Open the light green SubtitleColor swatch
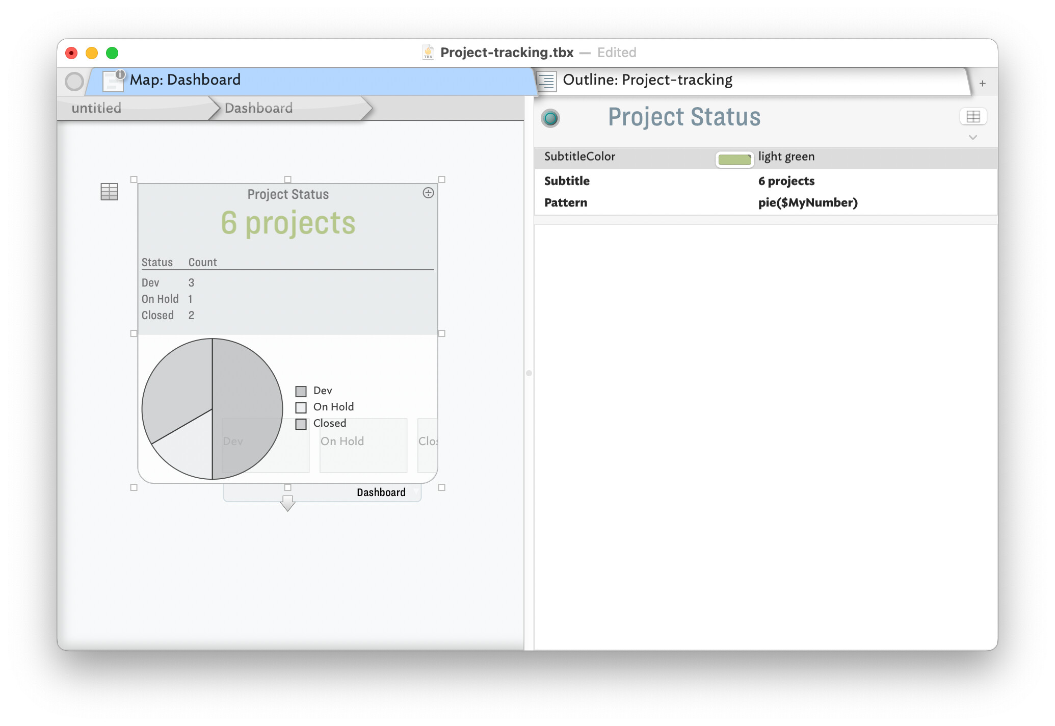The height and width of the screenshot is (726, 1055). (734, 159)
